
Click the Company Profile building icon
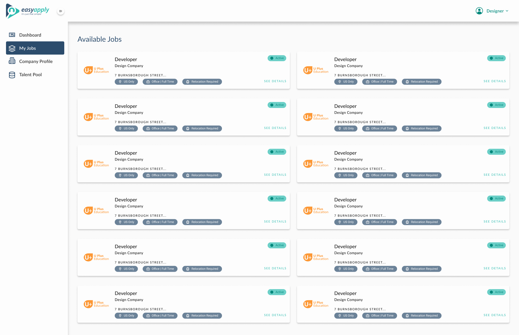tap(12, 61)
